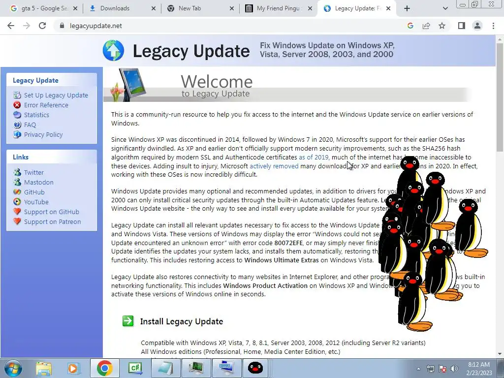Click the Privacy Policy info icon
The image size is (504, 378).
click(x=17, y=135)
